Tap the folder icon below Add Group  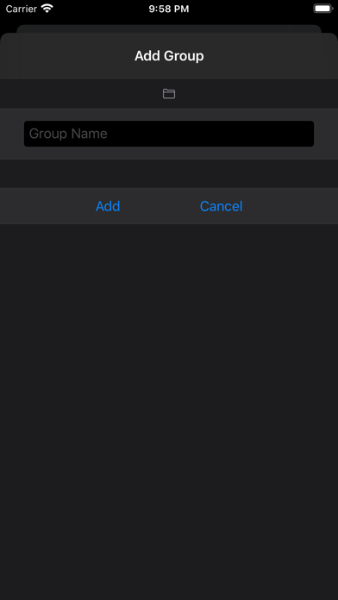169,94
